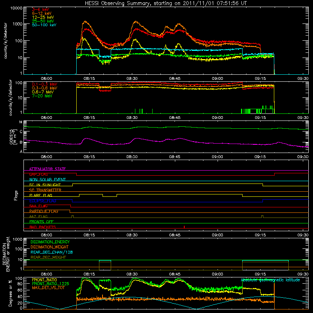Select the 3-6 keV legend label
Screen dimensions: 313x313
(x=41, y=9)
